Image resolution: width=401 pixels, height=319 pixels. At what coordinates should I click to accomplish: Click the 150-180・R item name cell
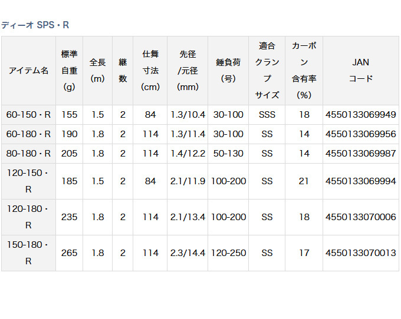(x=28, y=253)
